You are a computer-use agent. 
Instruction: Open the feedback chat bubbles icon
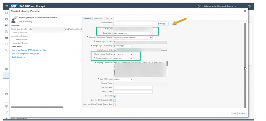coord(199,6)
